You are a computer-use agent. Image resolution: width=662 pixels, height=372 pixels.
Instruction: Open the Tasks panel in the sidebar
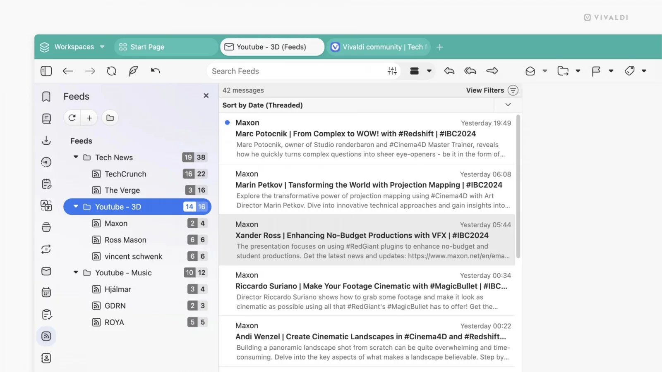click(x=46, y=314)
